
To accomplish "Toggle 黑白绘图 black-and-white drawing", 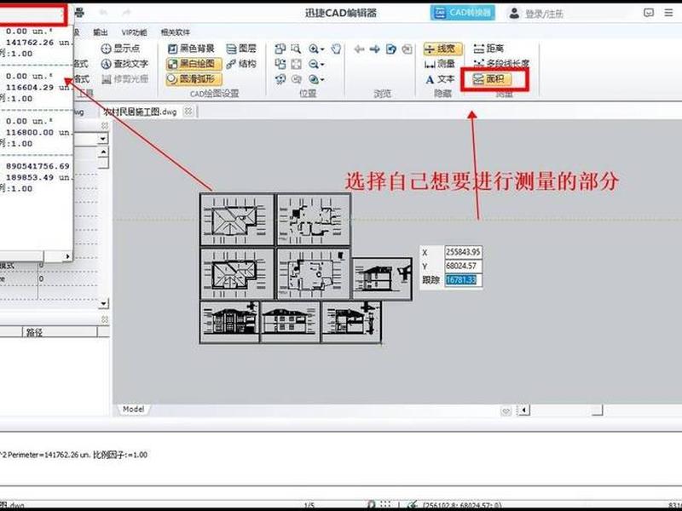I will point(194,64).
